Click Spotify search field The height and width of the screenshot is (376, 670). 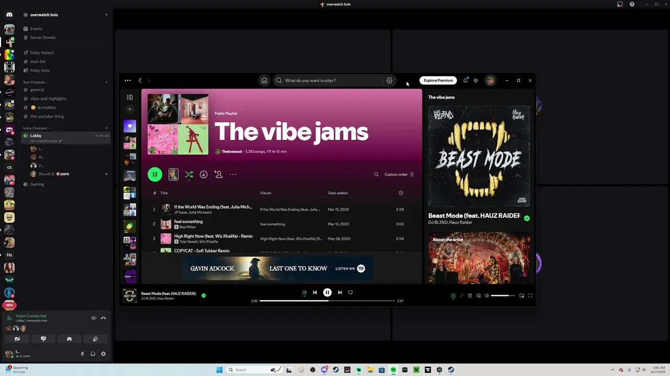333,80
